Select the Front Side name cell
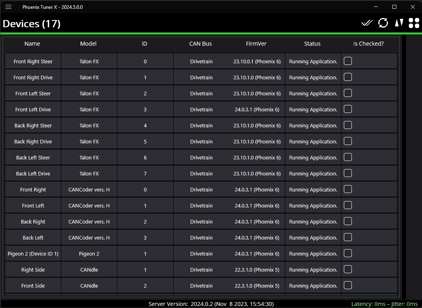 click(33, 286)
